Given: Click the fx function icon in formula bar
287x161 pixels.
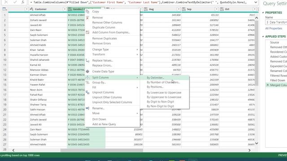Looking at the screenshot, I should [23, 2].
